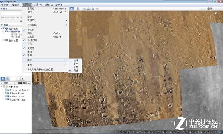Open the 编辑 menu

(x=16, y=5)
